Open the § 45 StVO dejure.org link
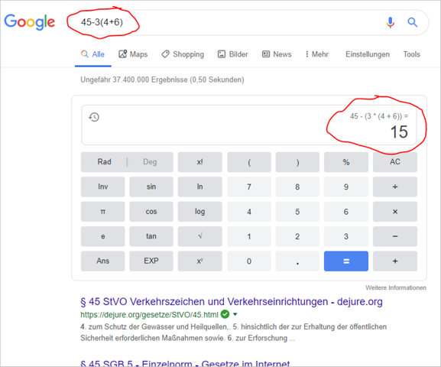441x367 pixels. tap(232, 302)
